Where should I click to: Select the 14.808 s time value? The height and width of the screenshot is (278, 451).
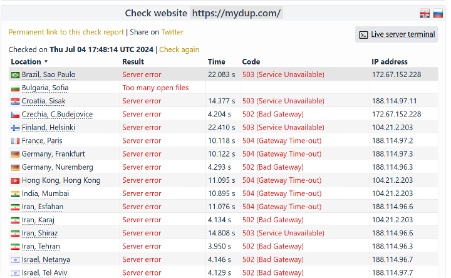(x=222, y=233)
